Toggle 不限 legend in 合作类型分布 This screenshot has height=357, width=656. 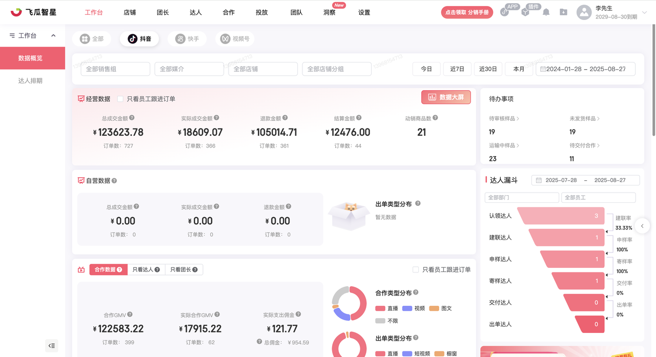[x=386, y=321]
